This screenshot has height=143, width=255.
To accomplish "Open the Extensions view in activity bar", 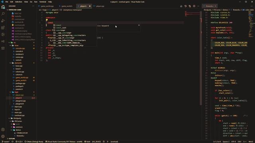I will click(3, 27).
